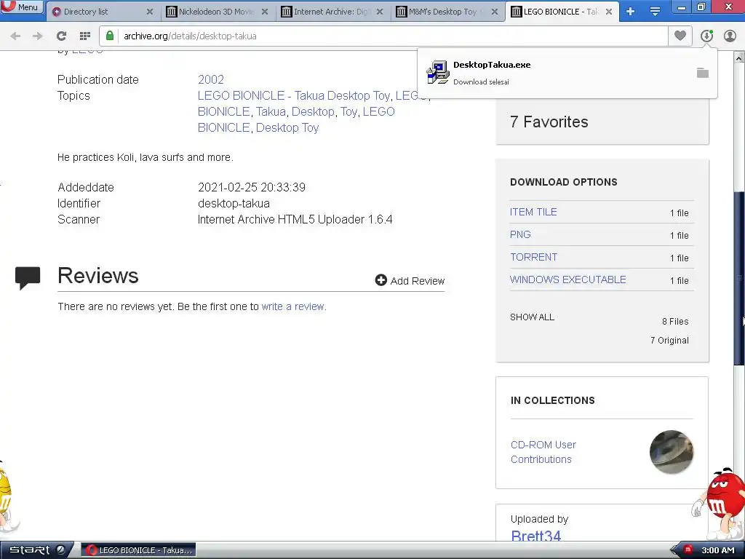Download the WINDOWS EXECUTABLE file
The width and height of the screenshot is (745, 559).
coord(567,279)
